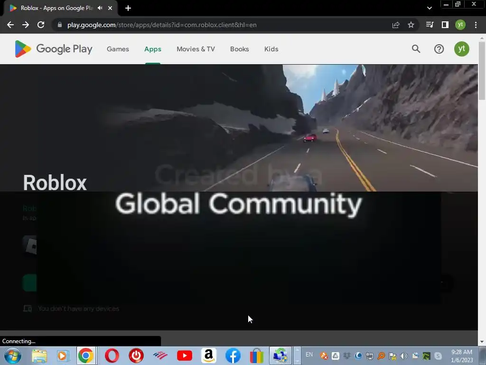Open the Games section
Screen dimensions: 486x365
point(118,49)
